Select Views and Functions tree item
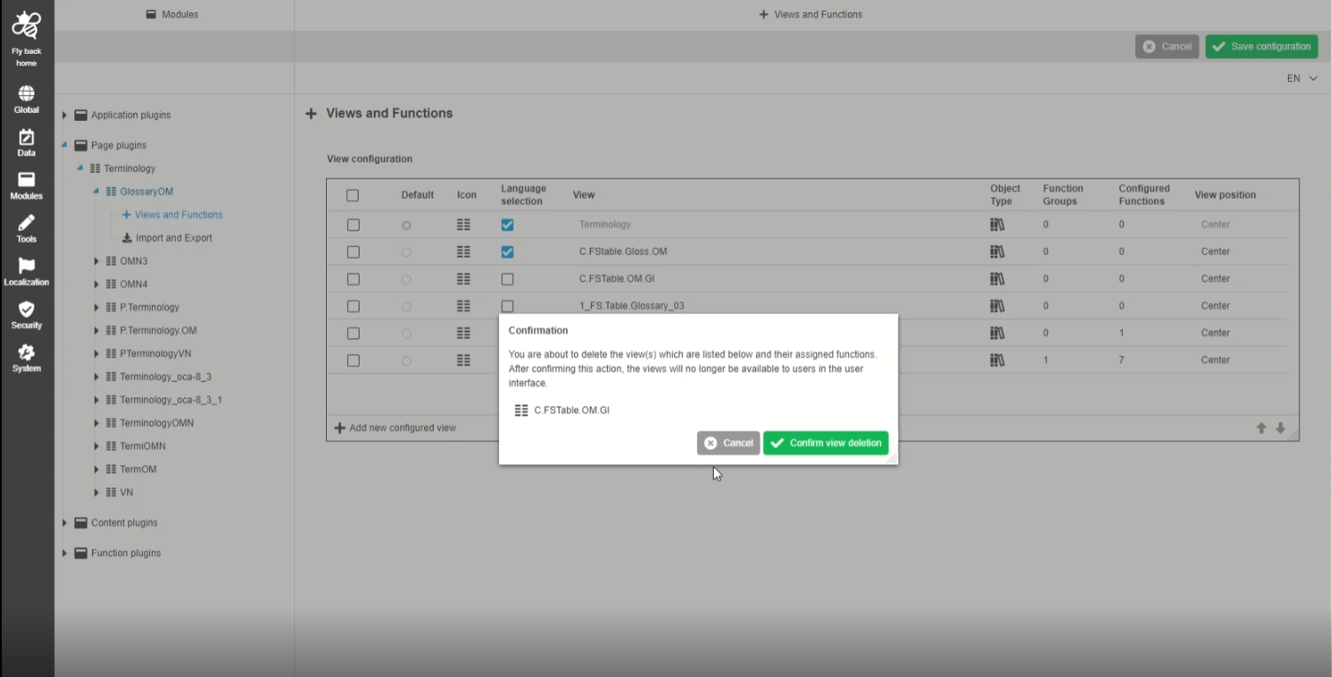Screen dimensions: 1332x677 pyautogui.click(x=178, y=214)
